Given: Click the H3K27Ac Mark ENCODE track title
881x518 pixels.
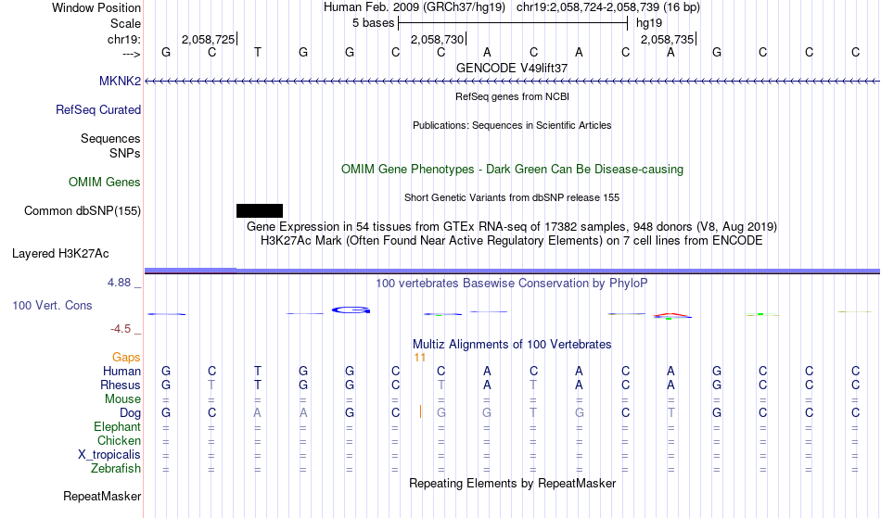Looking at the screenshot, I should pos(512,240).
